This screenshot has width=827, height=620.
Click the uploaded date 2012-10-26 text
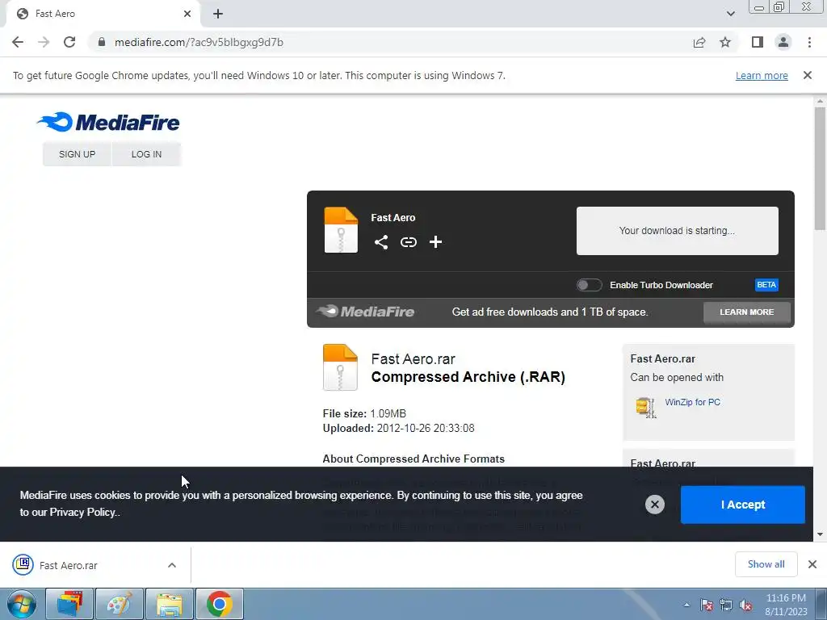tap(425, 428)
